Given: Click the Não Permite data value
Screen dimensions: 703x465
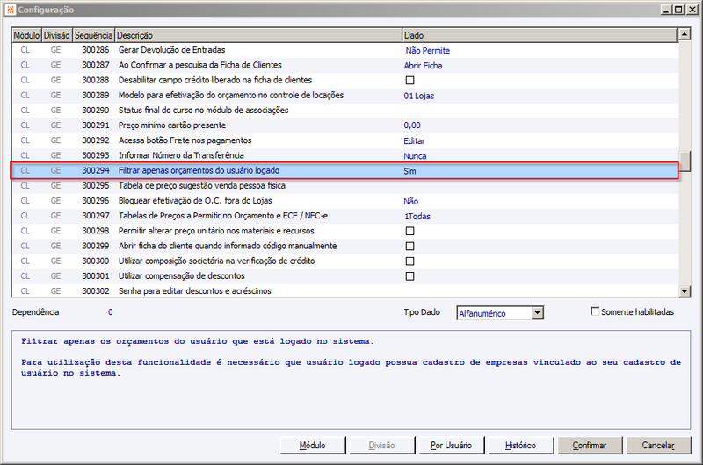Looking at the screenshot, I should pos(427,51).
